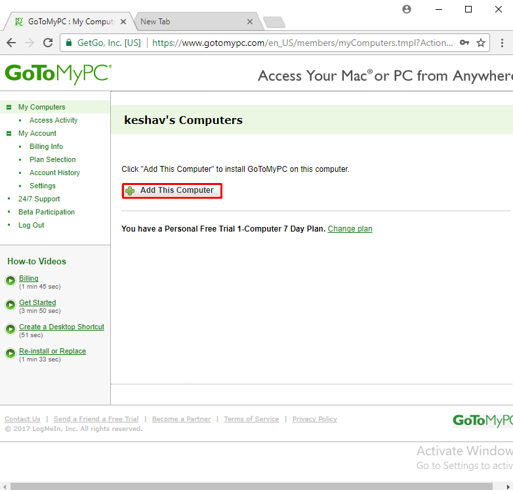
Task: Click the scrollbar right arrow
Action: click(x=508, y=487)
